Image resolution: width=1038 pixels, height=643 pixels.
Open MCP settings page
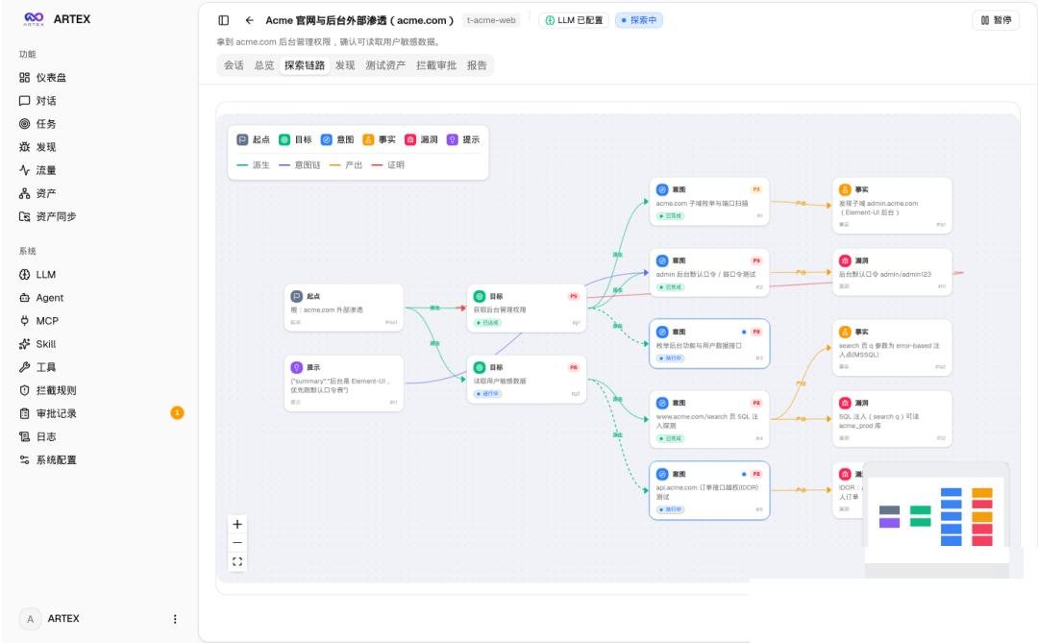[39, 320]
